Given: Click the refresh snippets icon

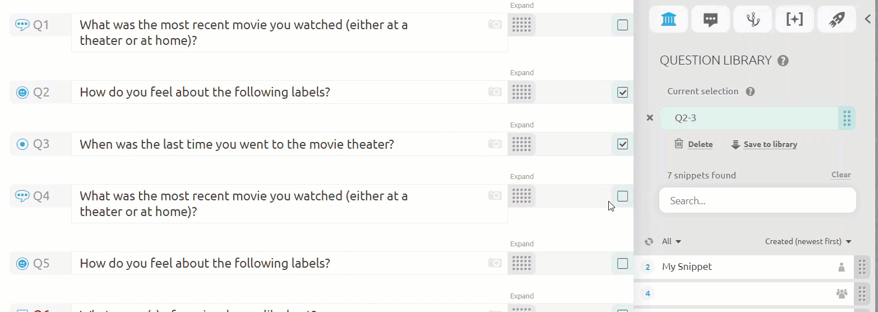Looking at the screenshot, I should point(649,241).
